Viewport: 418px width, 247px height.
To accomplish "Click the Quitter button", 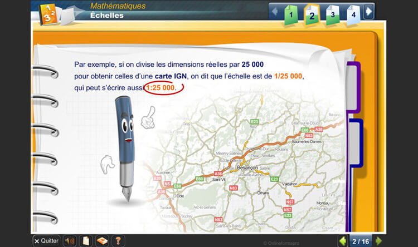I will [x=46, y=241].
